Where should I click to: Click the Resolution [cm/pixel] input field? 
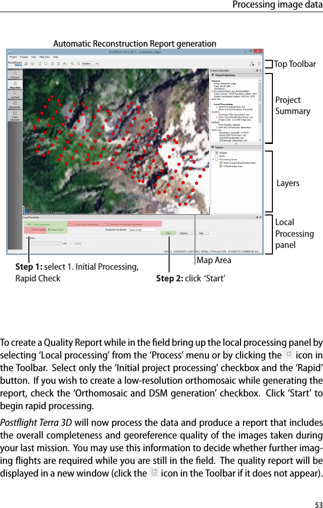(143, 230)
